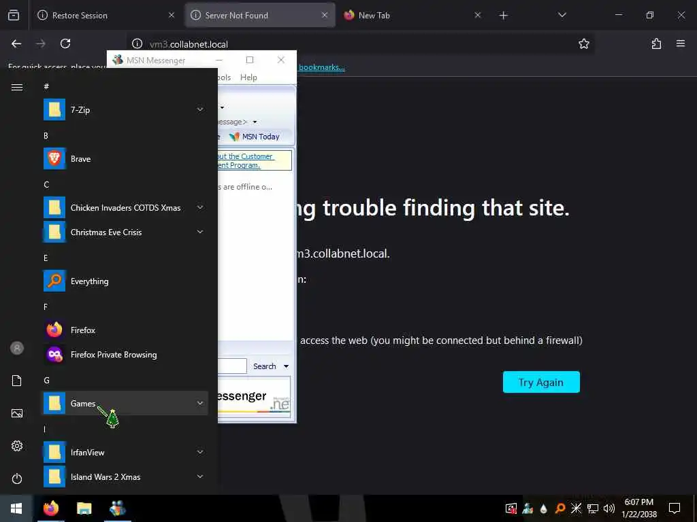This screenshot has height=522, width=697.
Task: Open the user account icon in Start
Action: tap(17, 348)
